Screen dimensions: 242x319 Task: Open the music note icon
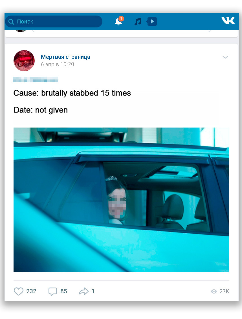point(138,21)
